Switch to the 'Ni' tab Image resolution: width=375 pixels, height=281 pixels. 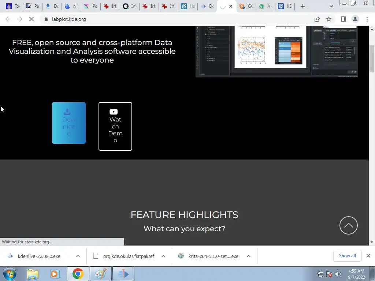click(71, 6)
